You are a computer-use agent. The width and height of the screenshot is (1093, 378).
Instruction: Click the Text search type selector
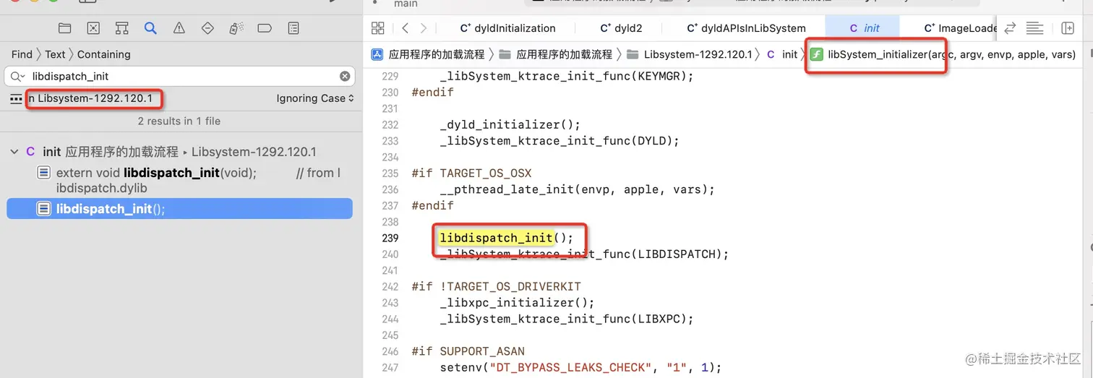55,54
